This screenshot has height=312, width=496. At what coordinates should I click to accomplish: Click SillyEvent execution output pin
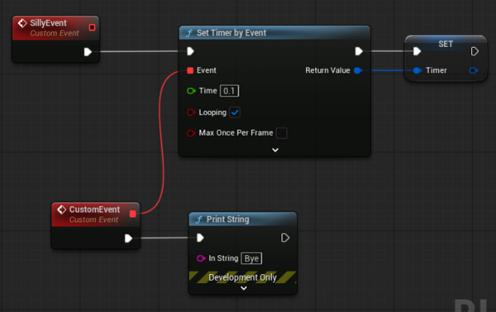point(88,51)
